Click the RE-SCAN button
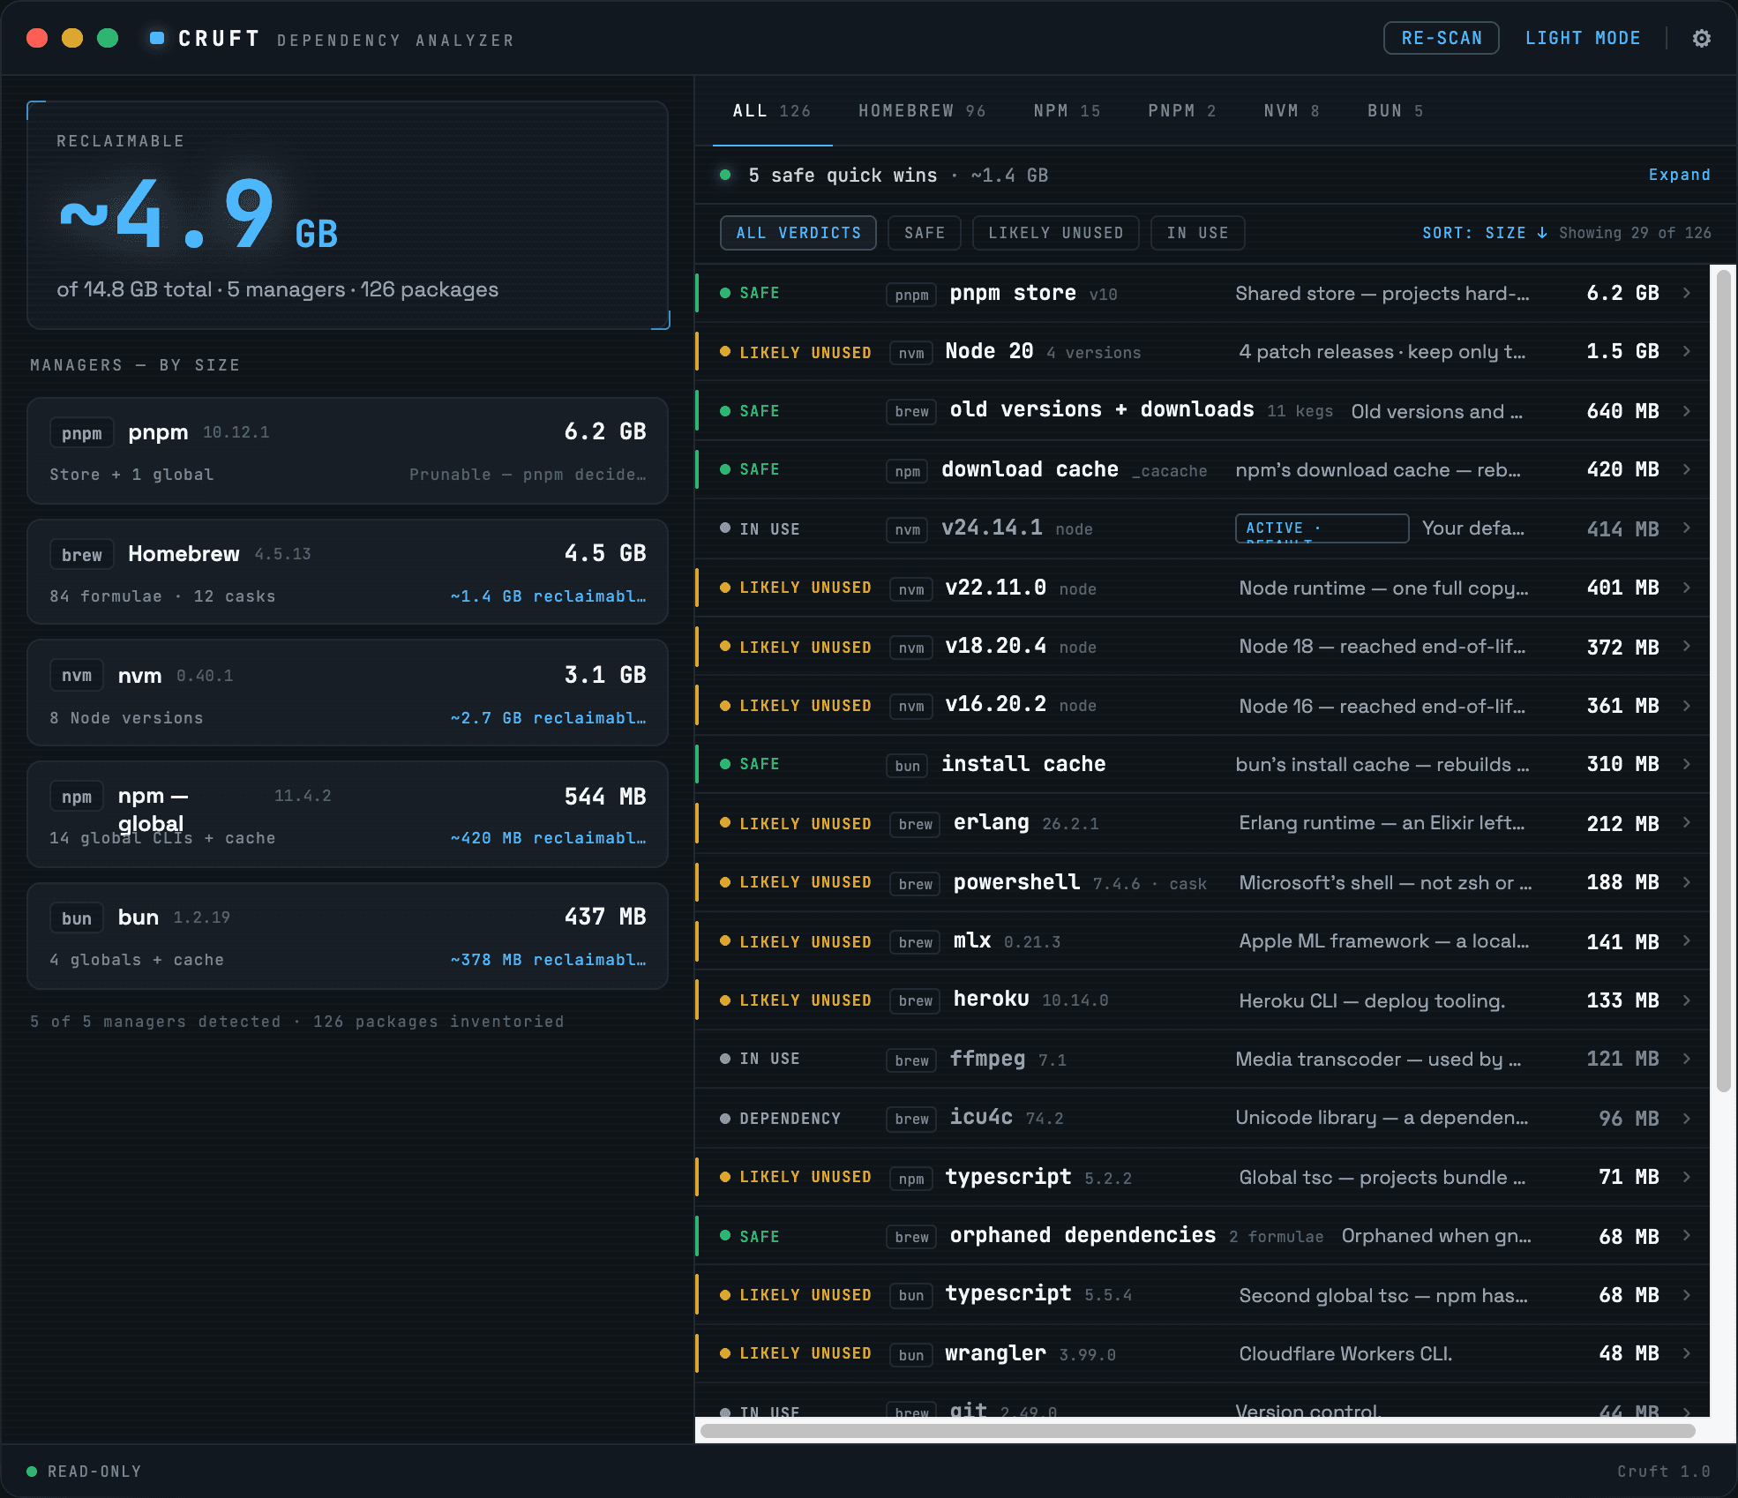The height and width of the screenshot is (1498, 1738). [1442, 38]
